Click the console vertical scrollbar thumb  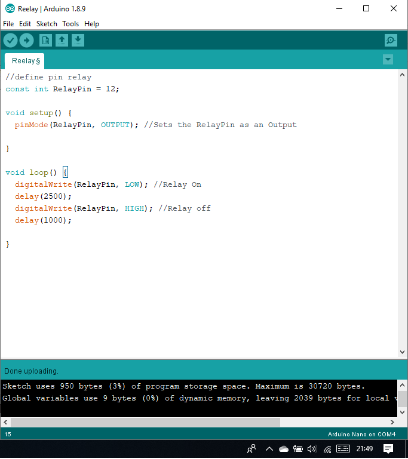pos(402,398)
